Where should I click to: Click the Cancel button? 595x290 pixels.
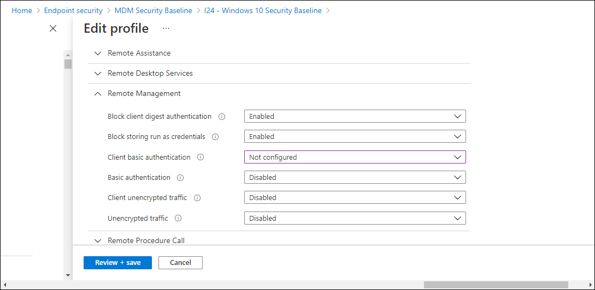180,263
